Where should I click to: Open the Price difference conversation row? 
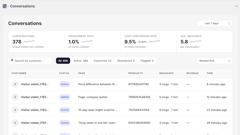[x=121, y=84]
